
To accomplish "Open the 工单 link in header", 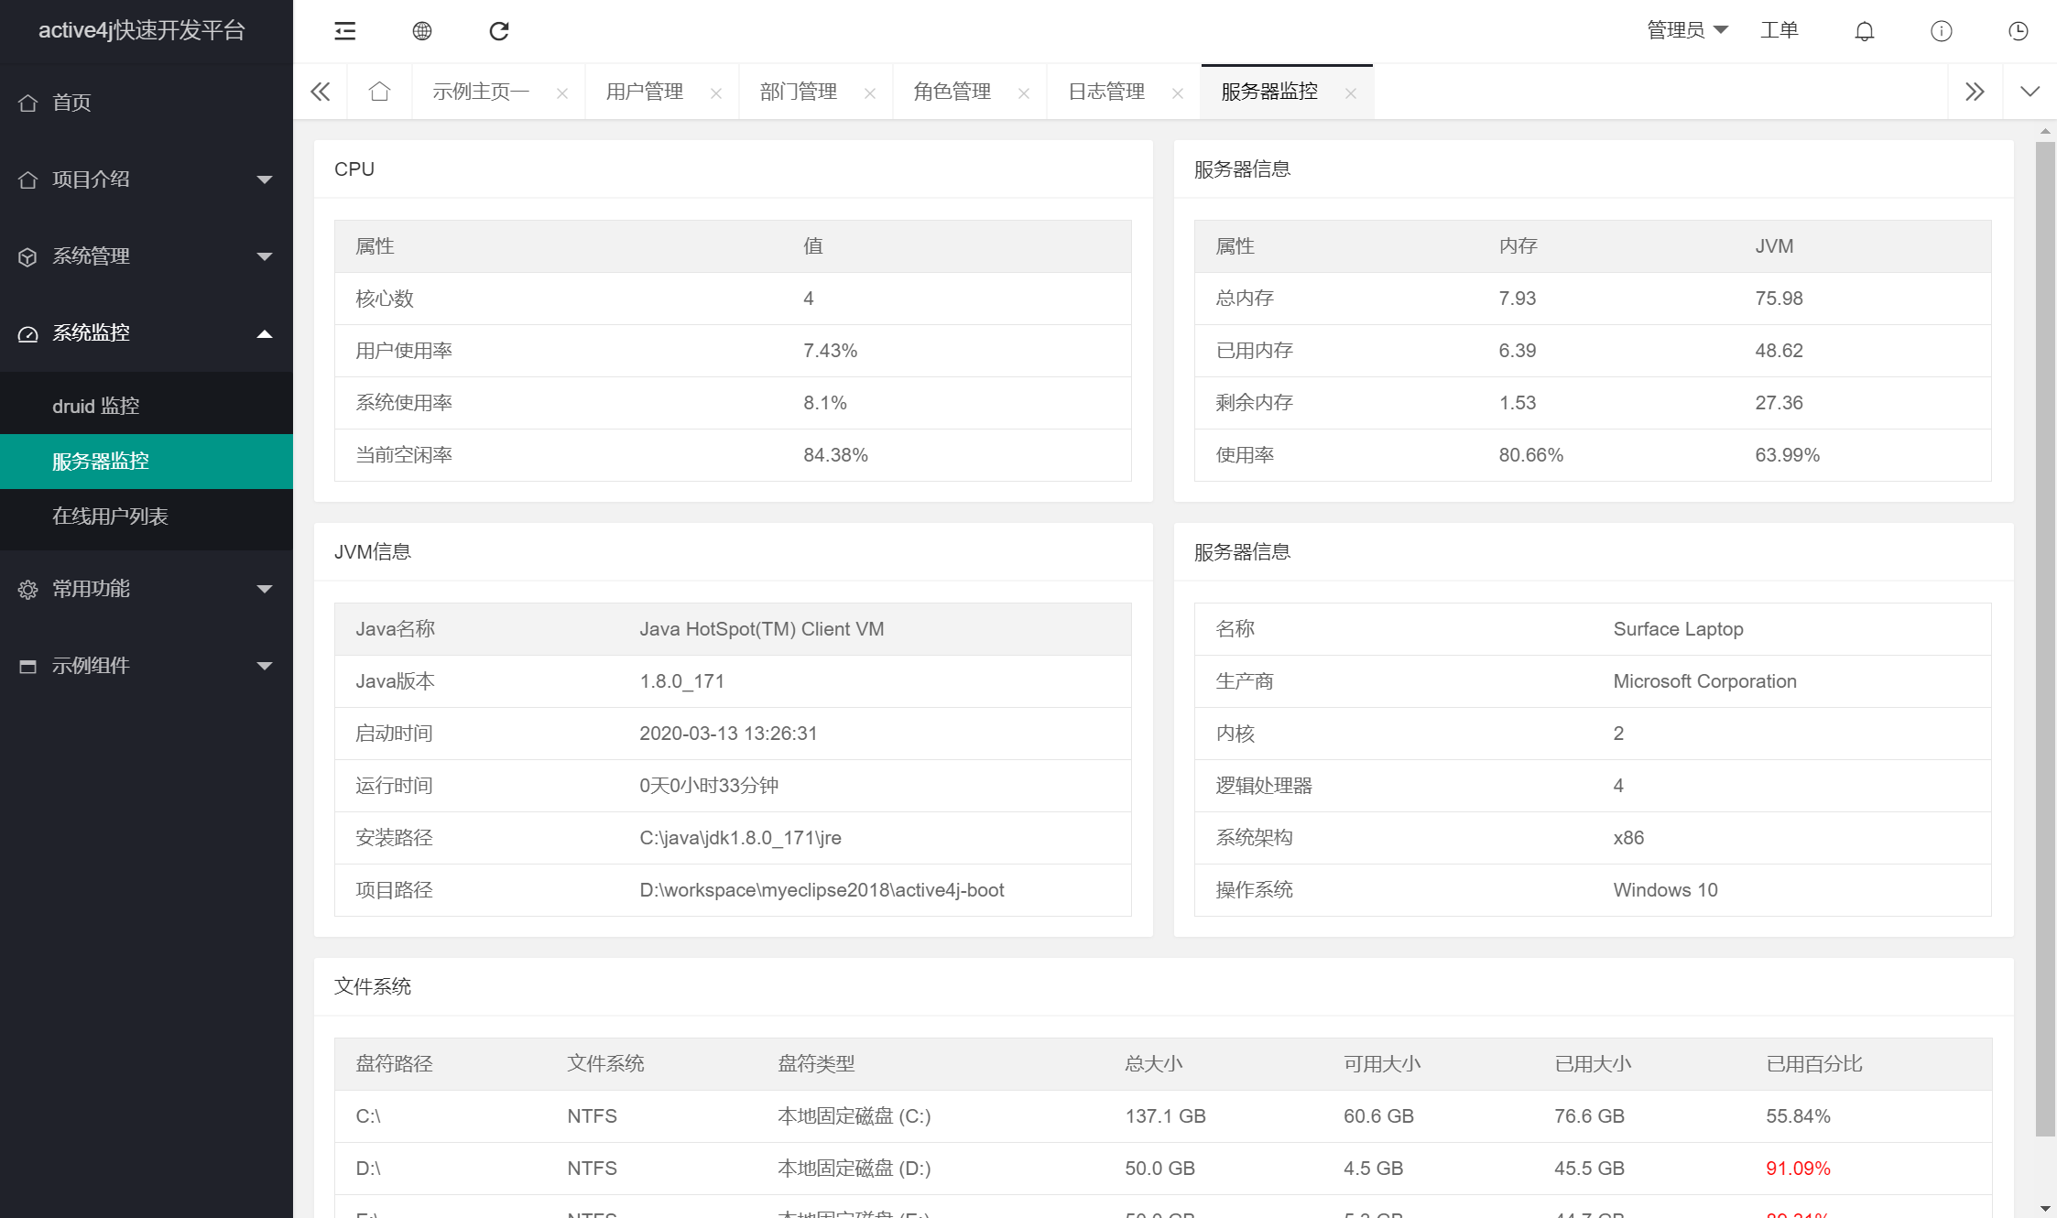I will tap(1779, 30).
